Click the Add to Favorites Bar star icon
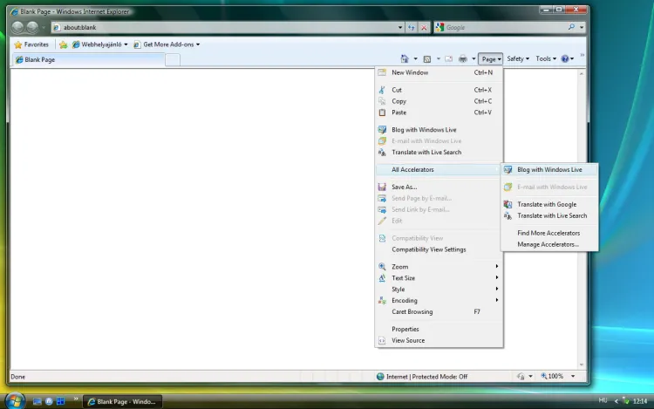 [63, 44]
